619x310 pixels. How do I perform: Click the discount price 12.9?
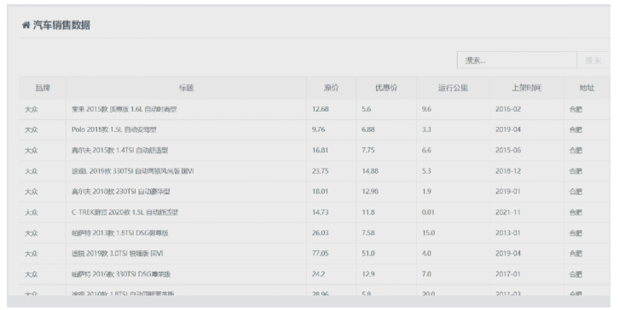tap(368, 274)
